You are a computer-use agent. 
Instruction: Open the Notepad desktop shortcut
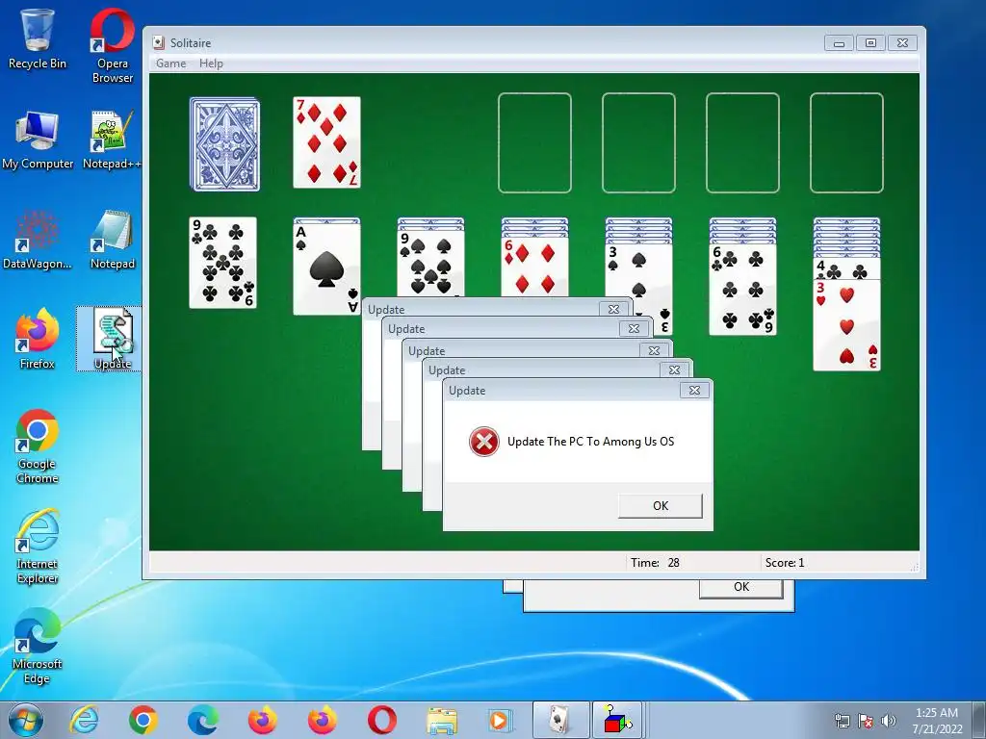(x=113, y=240)
